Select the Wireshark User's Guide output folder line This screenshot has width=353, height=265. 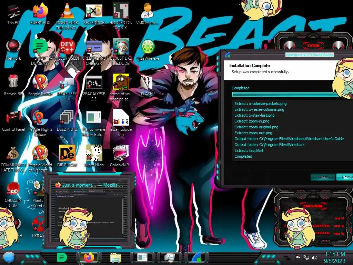[289, 139]
